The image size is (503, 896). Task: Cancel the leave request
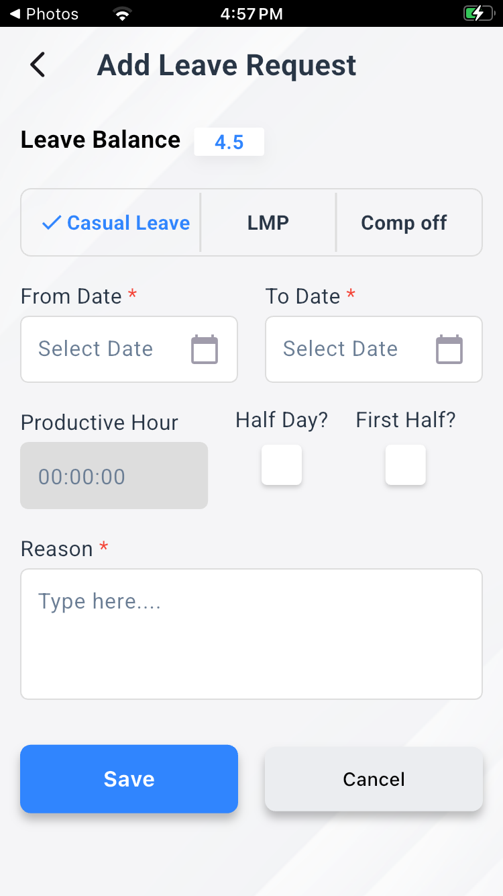pyautogui.click(x=374, y=779)
